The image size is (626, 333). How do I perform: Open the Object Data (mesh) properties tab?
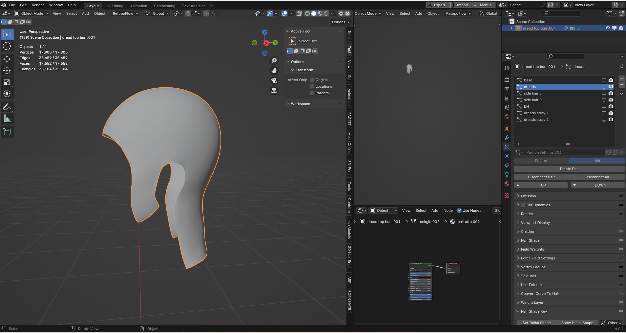pyautogui.click(x=507, y=174)
